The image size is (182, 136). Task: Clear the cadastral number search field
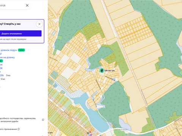tap(27, 5)
